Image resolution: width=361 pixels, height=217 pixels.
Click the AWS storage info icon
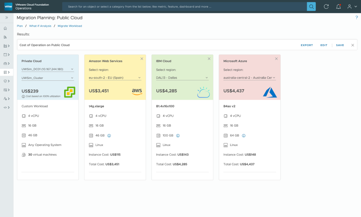(109, 136)
